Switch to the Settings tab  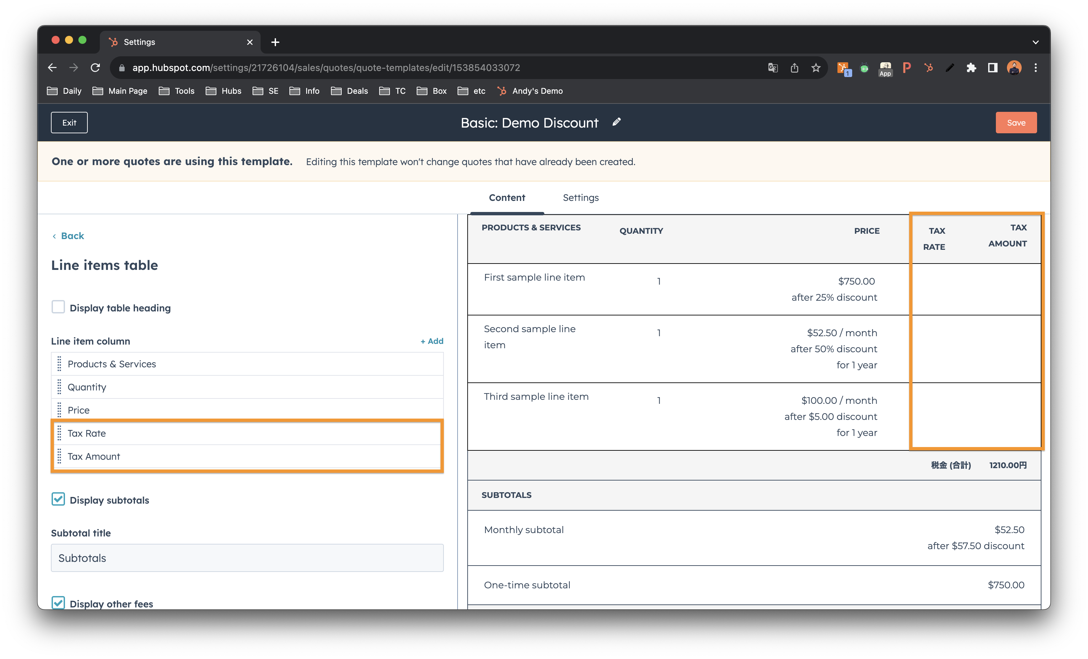point(580,198)
